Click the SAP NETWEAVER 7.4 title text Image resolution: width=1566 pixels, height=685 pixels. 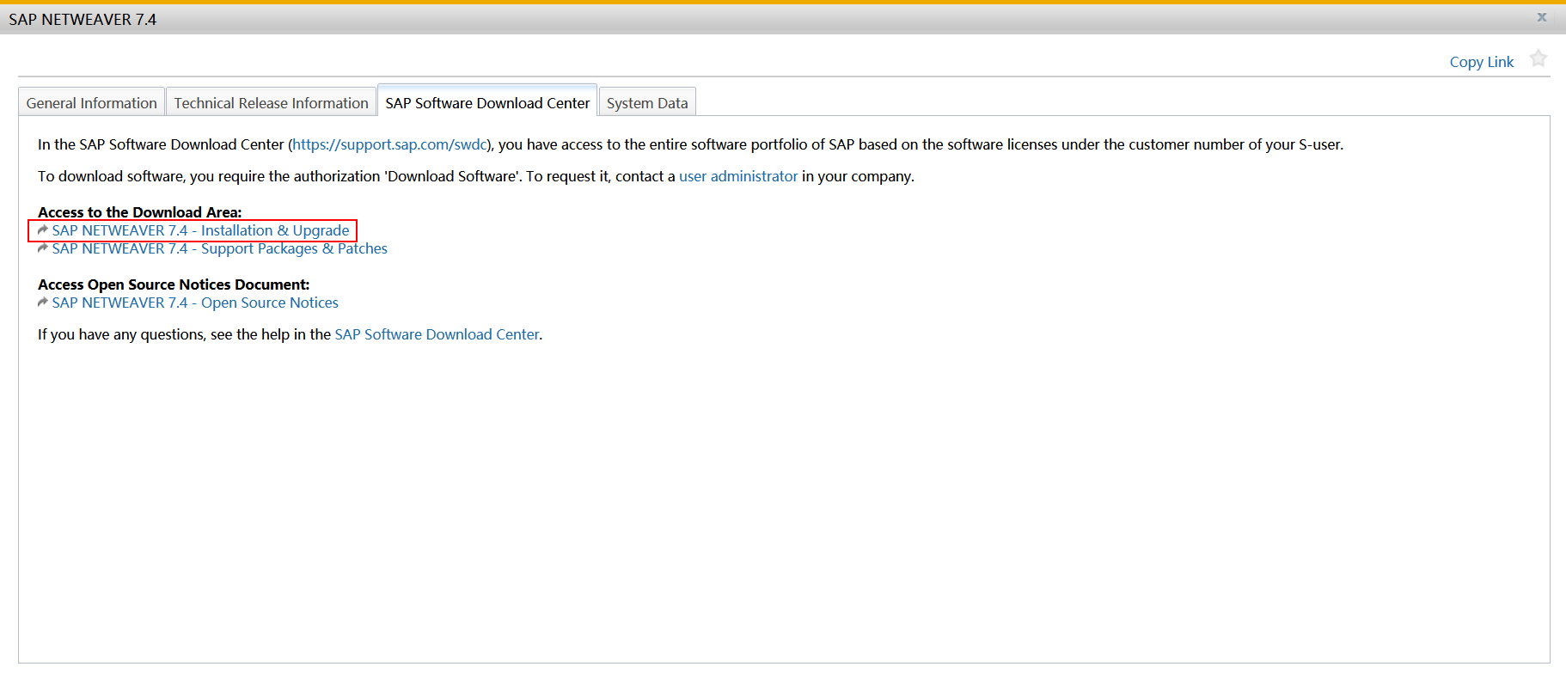click(83, 19)
